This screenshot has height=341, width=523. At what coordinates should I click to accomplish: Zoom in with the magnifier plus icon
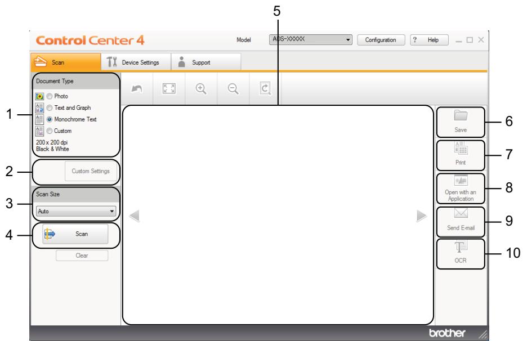(201, 89)
